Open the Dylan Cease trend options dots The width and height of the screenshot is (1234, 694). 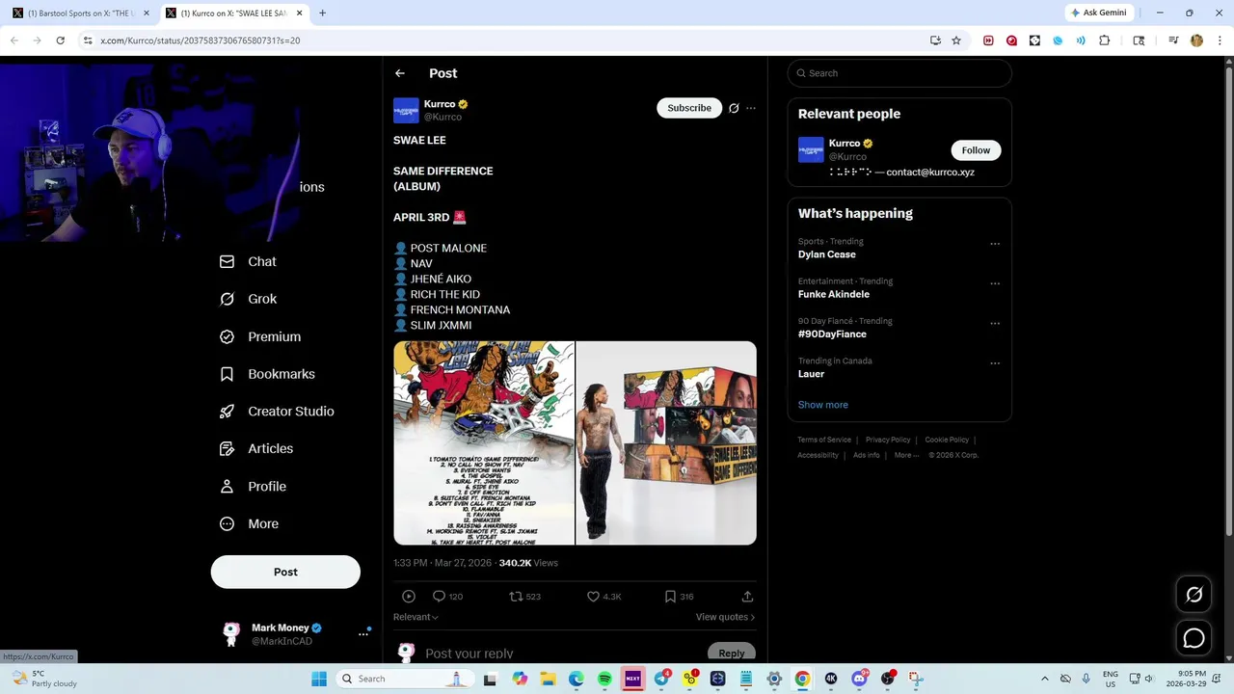pyautogui.click(x=995, y=244)
